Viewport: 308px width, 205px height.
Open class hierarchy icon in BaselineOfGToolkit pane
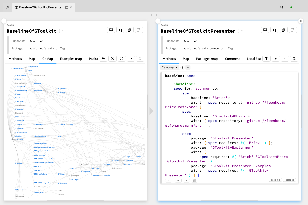(120, 30)
